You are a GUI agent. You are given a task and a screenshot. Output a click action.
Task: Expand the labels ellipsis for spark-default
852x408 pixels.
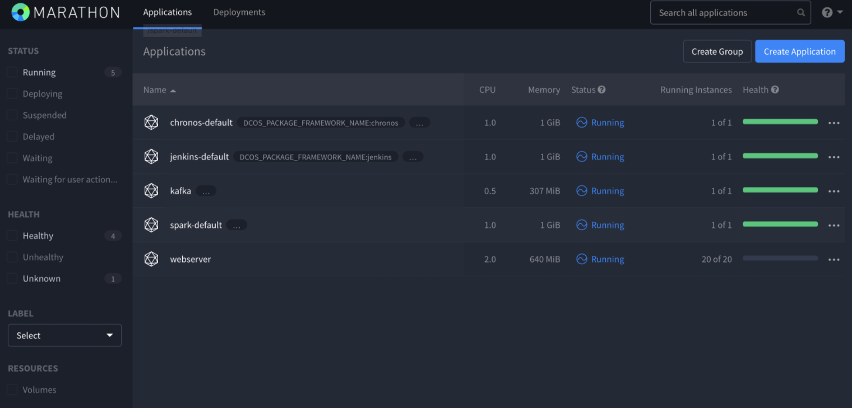(x=237, y=226)
